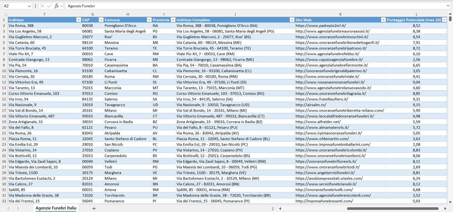
Task: Open Punteggio Potenziale filter dropdown
Action: tap(444, 20)
